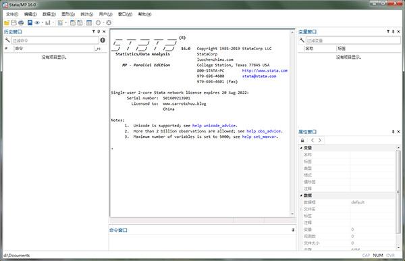Viewport: 405px width, 261px height.
Task: Click d:\Documents path in status bar
Action: click(x=17, y=256)
